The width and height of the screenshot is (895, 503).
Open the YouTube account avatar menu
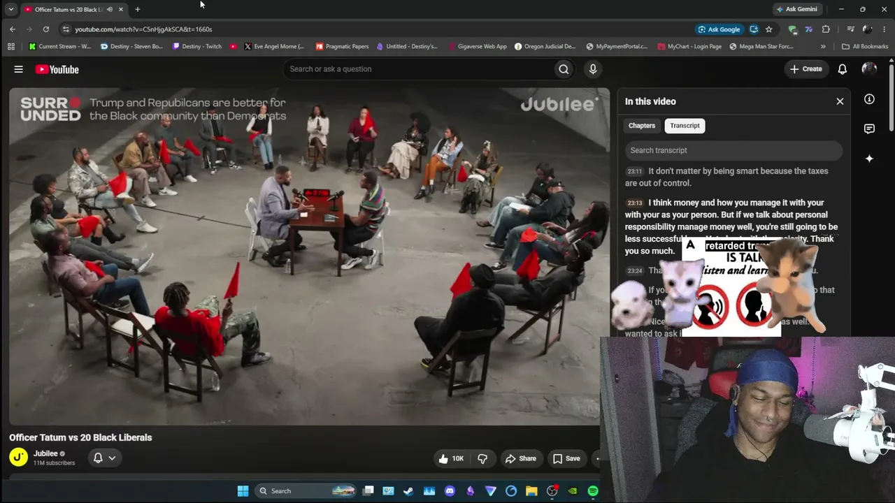(x=869, y=68)
